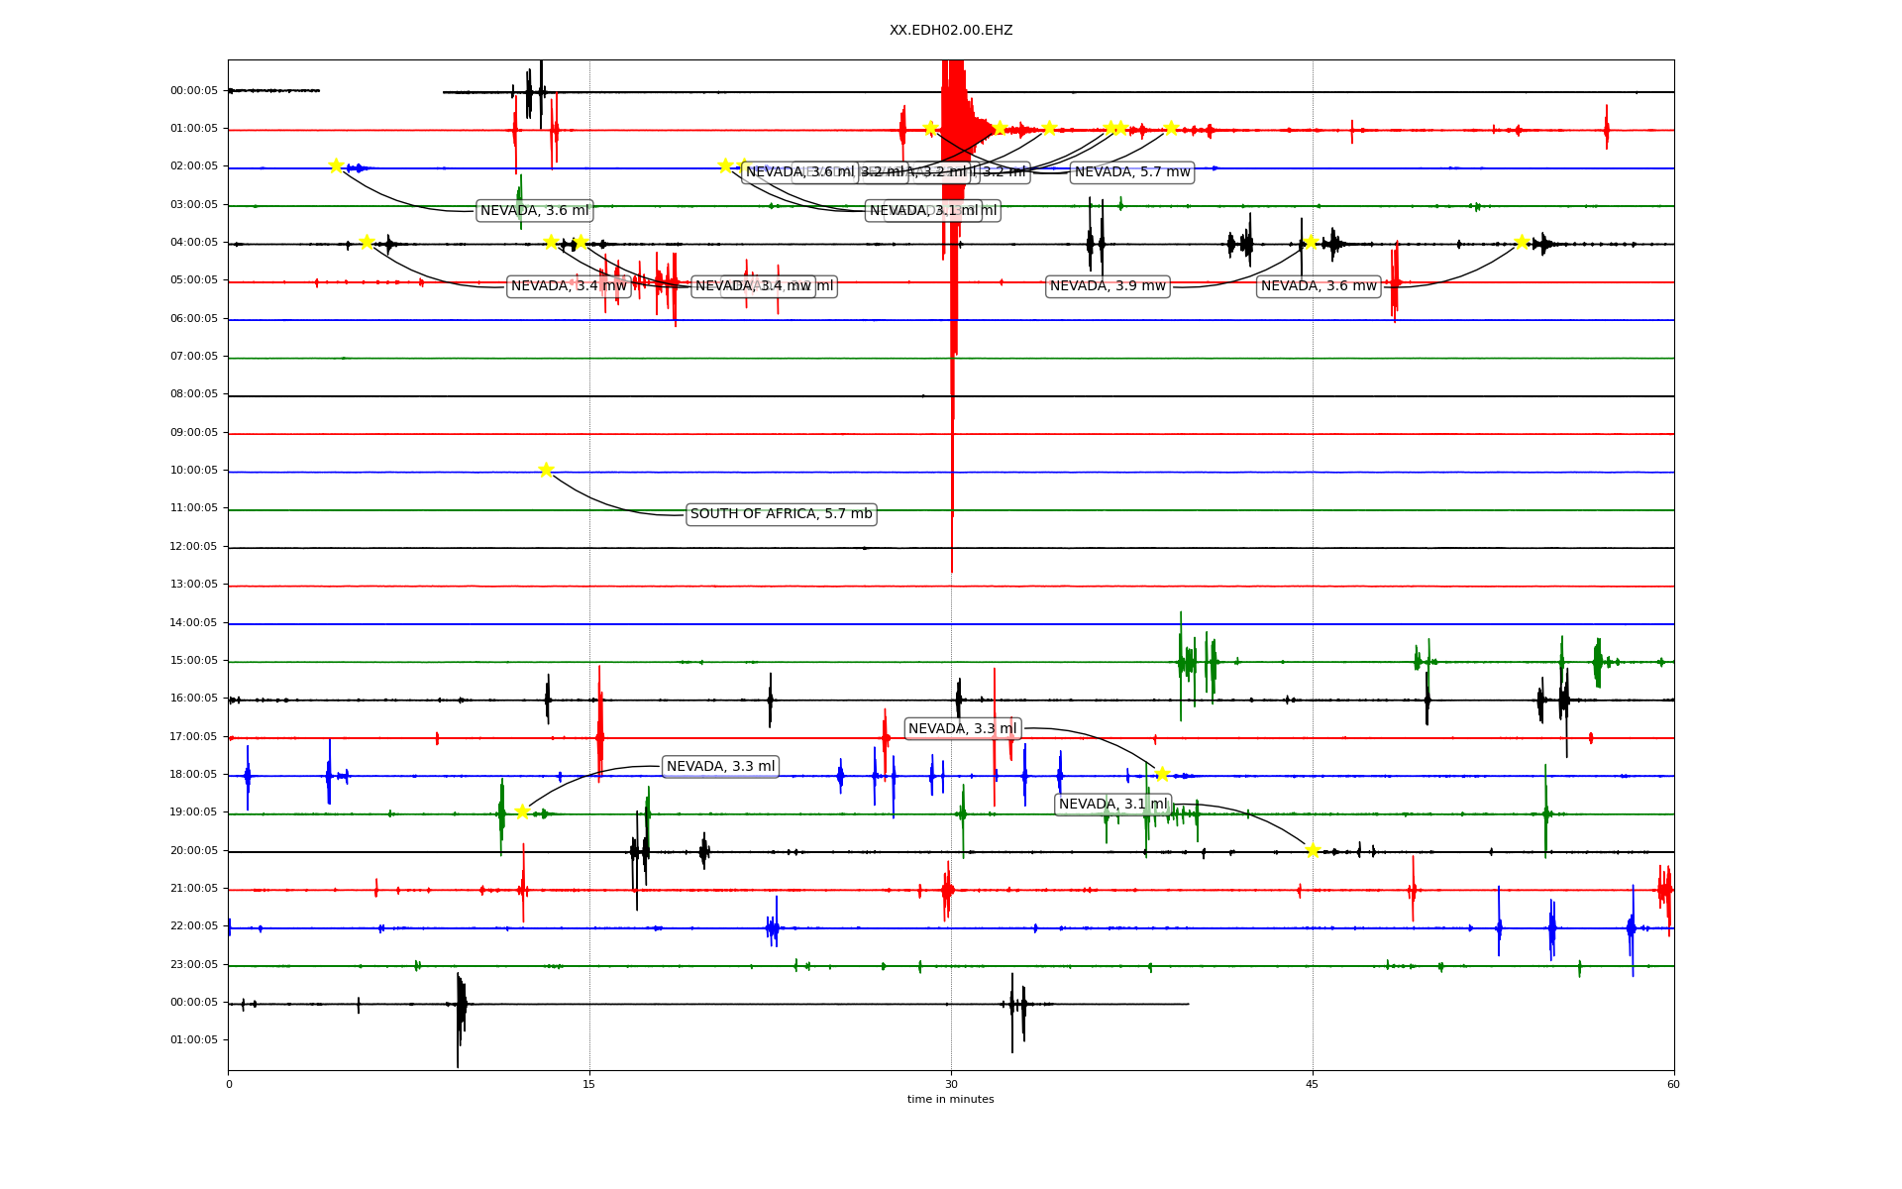The width and height of the screenshot is (1902, 1189).
Task: Click the 23:00:05 hour label on the y-axis
Action: (194, 965)
